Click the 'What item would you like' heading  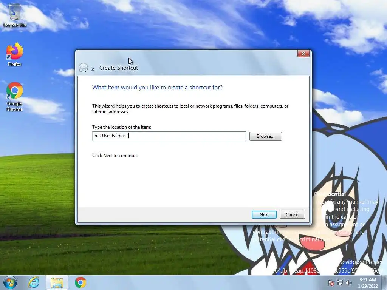(158, 88)
